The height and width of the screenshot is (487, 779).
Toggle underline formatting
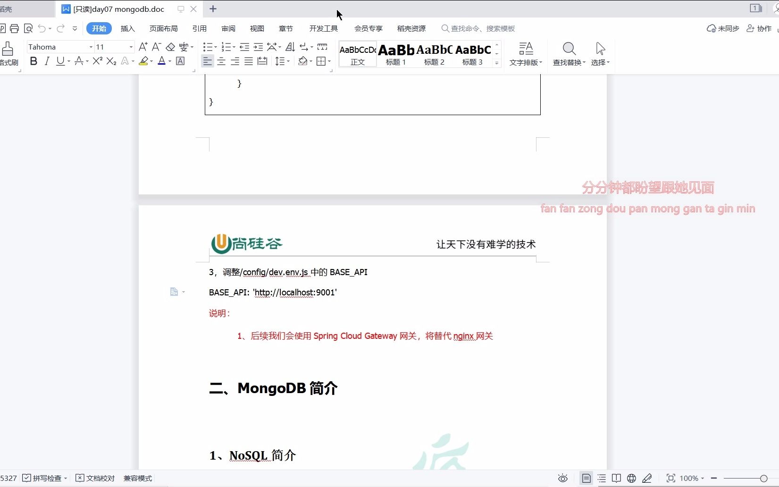point(60,61)
